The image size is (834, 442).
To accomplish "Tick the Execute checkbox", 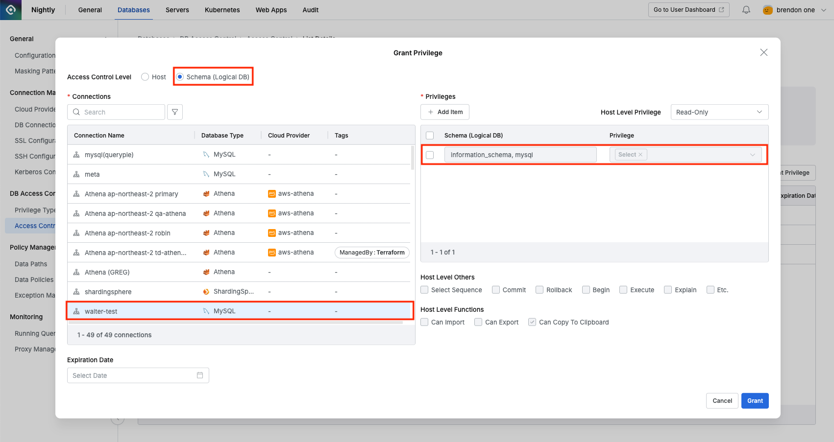I will [623, 290].
